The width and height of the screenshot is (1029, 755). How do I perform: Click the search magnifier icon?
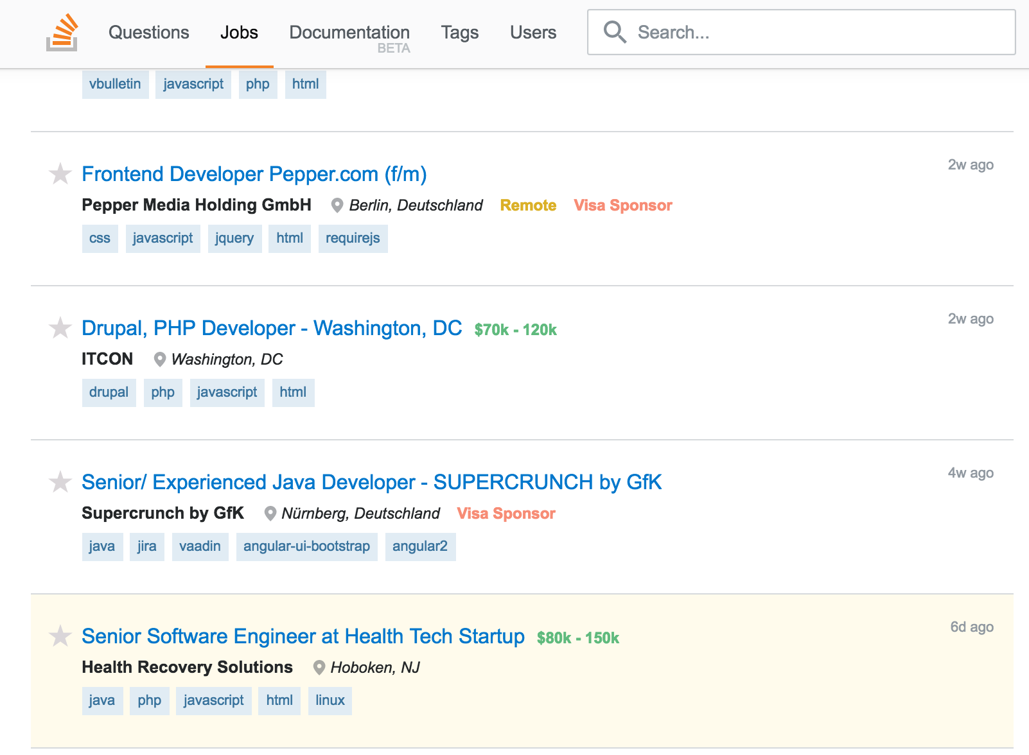coord(615,32)
